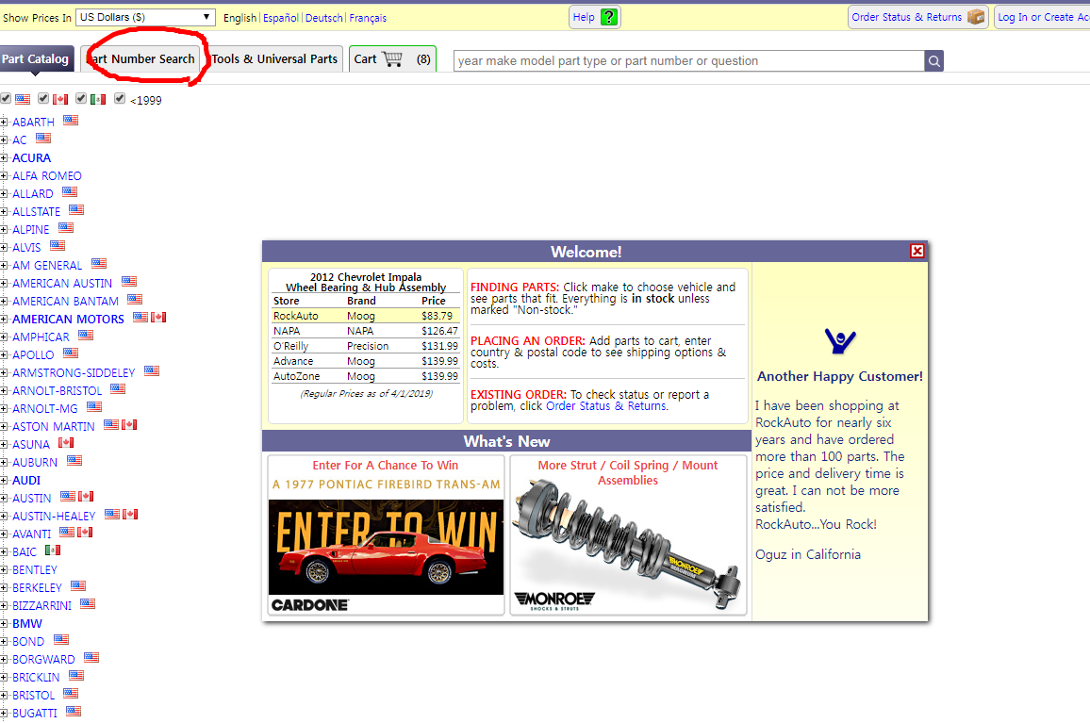Click the Log In or Create Account button
The height and width of the screenshot is (723, 1090).
1043,17
